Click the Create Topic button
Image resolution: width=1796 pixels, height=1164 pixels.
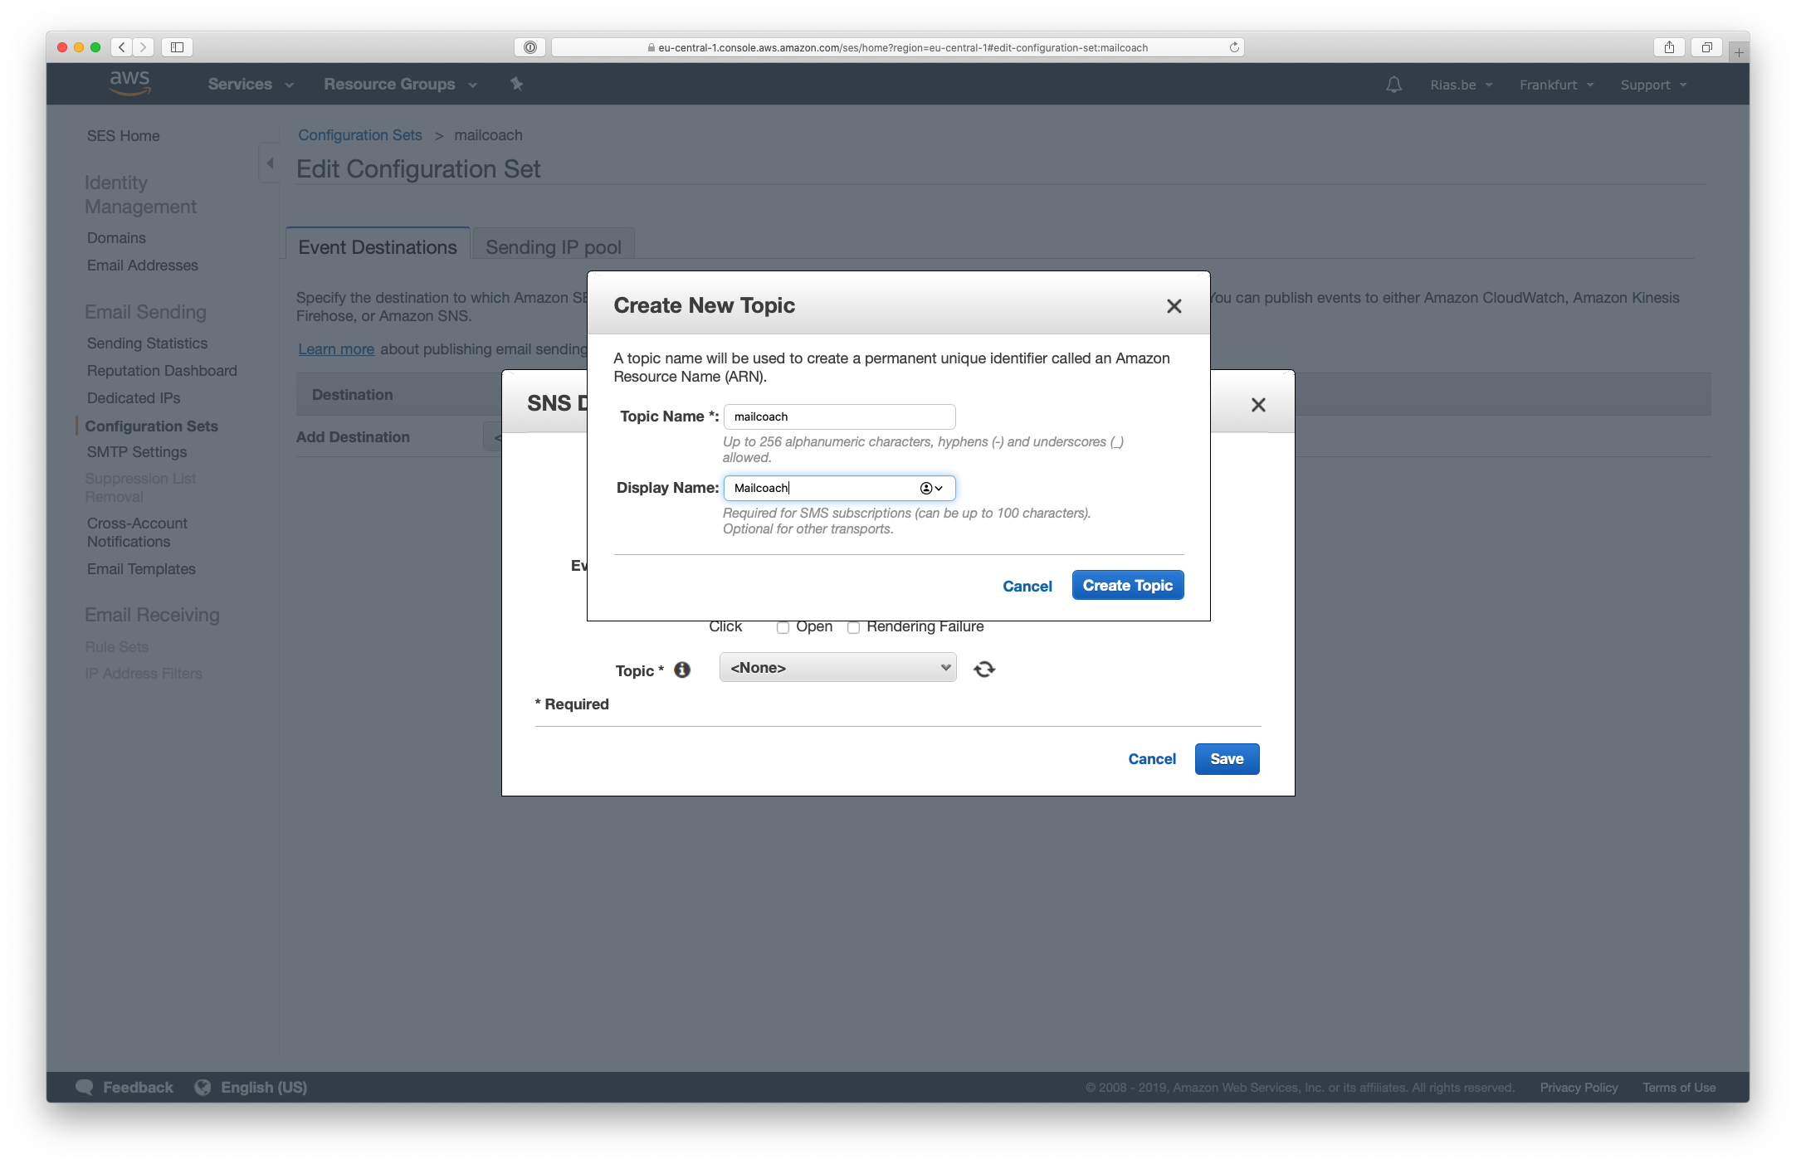(1127, 585)
